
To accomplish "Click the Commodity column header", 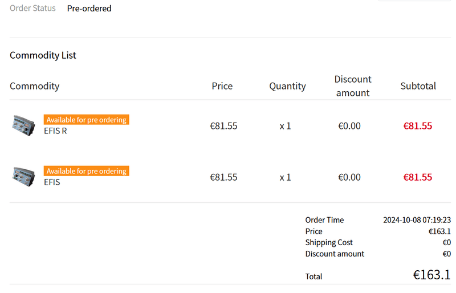I will [x=34, y=86].
